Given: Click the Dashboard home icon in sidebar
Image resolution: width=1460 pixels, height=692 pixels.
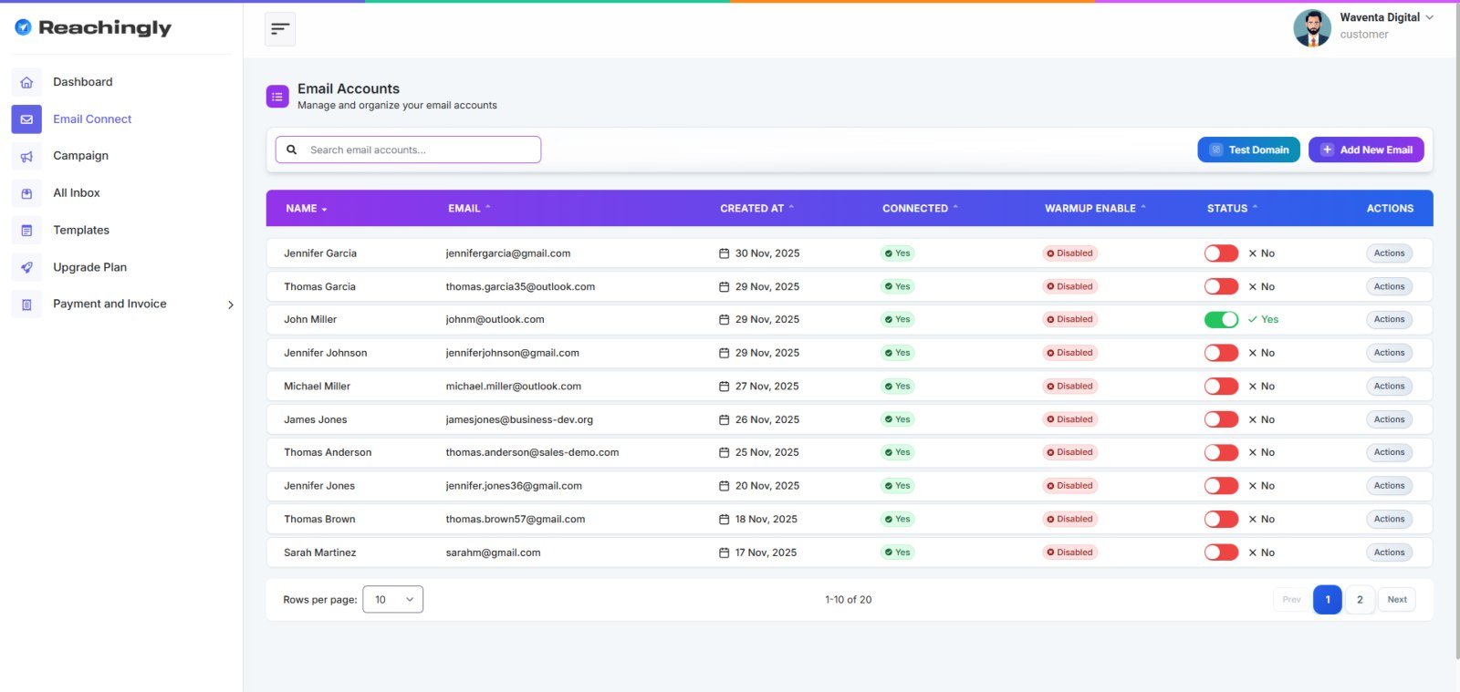Looking at the screenshot, I should (x=26, y=82).
